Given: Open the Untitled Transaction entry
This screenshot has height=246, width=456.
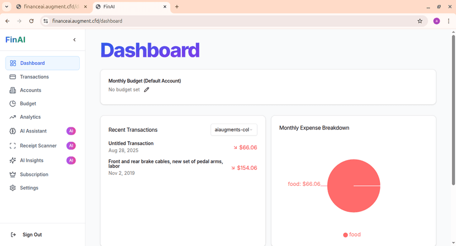Looking at the screenshot, I should click(x=131, y=143).
